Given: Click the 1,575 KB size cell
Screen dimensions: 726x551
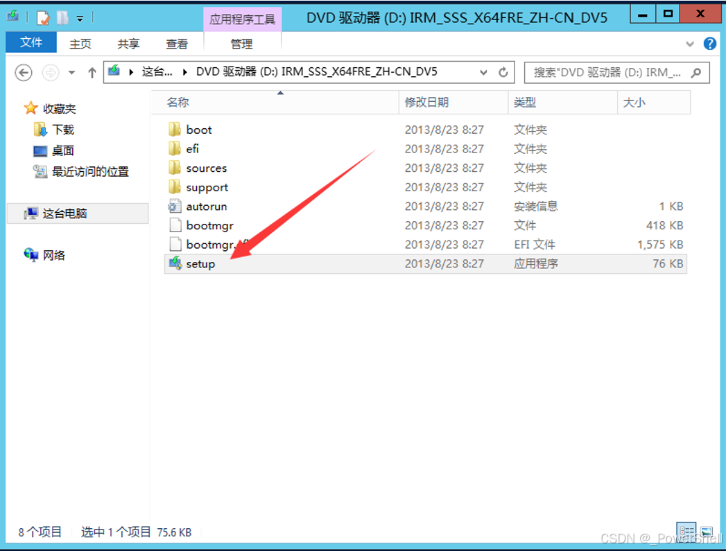Looking at the screenshot, I should [660, 244].
